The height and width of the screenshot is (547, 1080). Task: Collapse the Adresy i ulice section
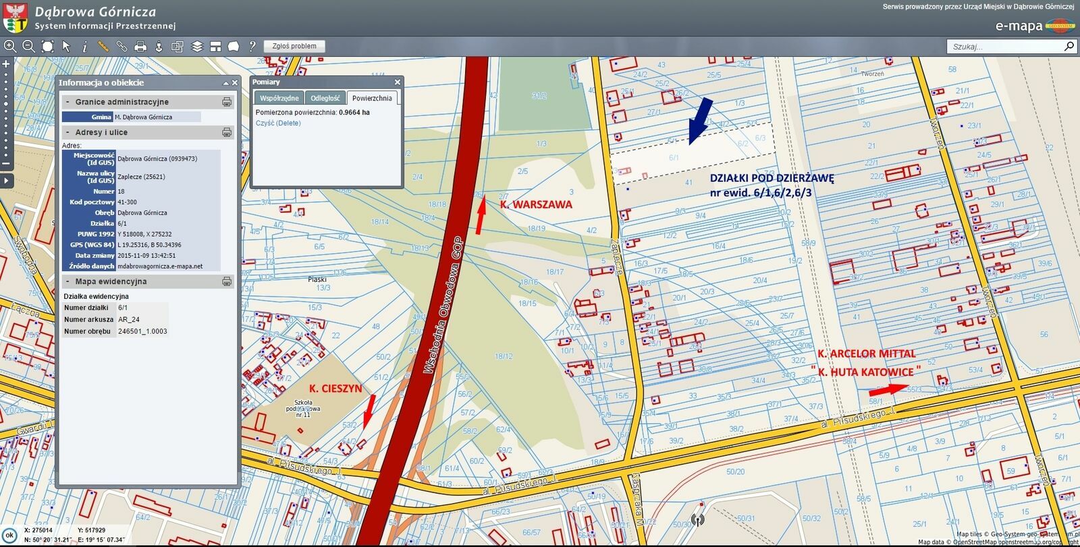[67, 133]
